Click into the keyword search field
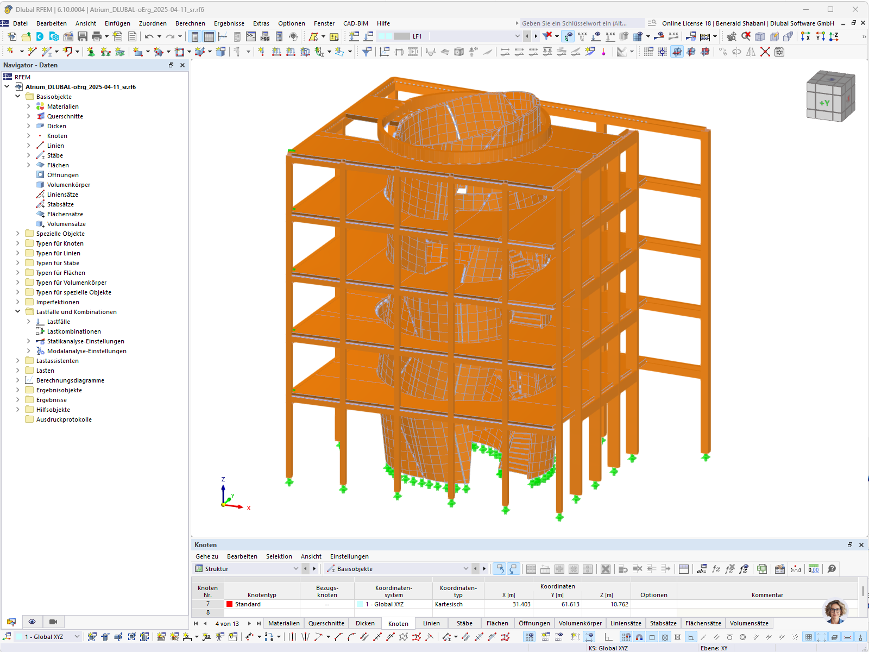The height and width of the screenshot is (652, 869). tap(576, 23)
